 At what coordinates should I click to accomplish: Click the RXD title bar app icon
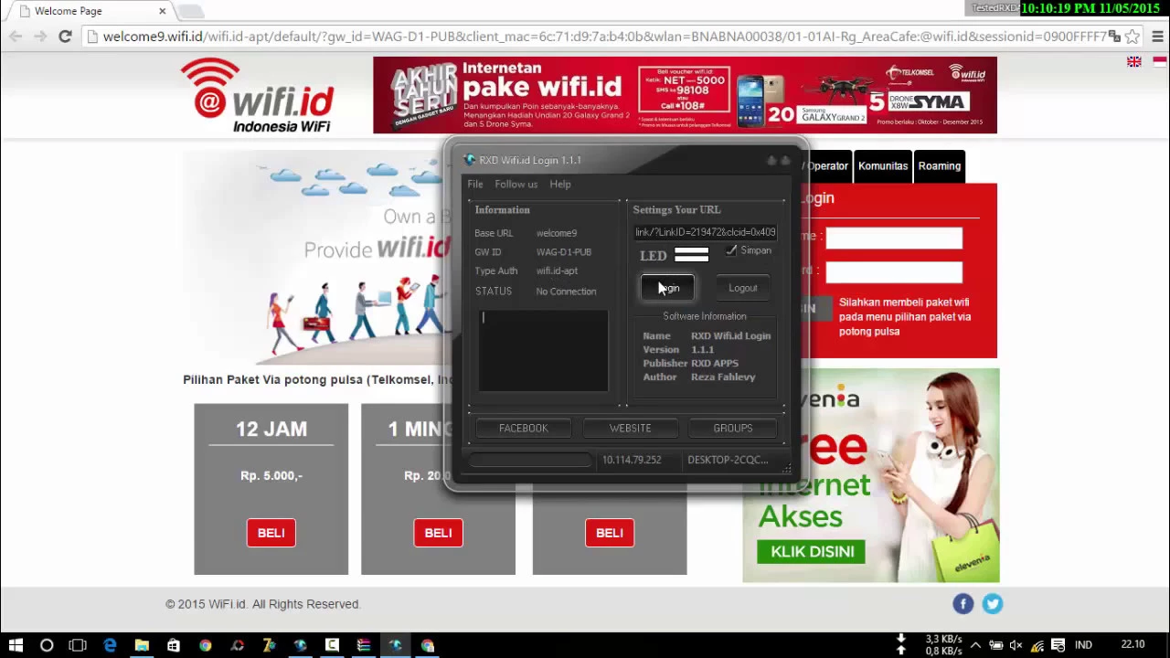(470, 160)
